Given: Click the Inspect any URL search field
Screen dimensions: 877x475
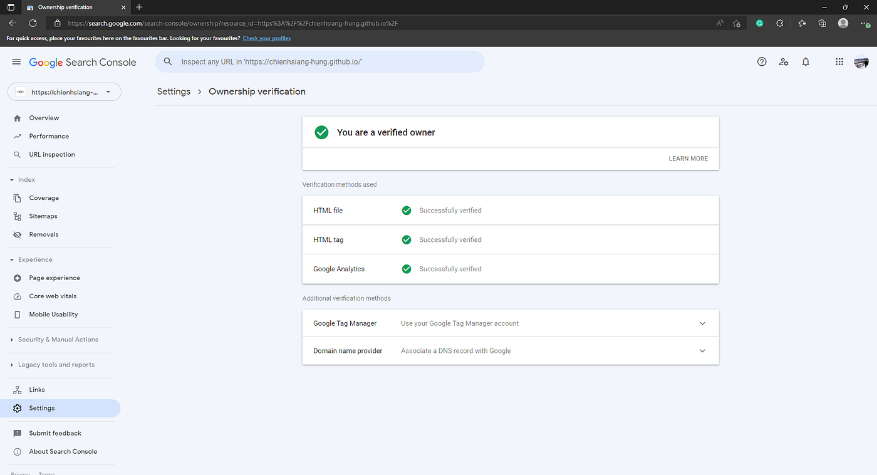Looking at the screenshot, I should point(319,62).
